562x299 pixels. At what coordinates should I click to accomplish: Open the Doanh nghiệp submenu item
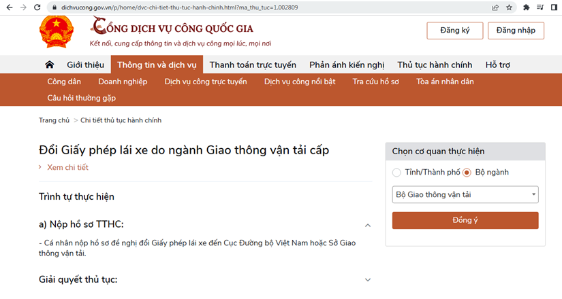point(123,82)
